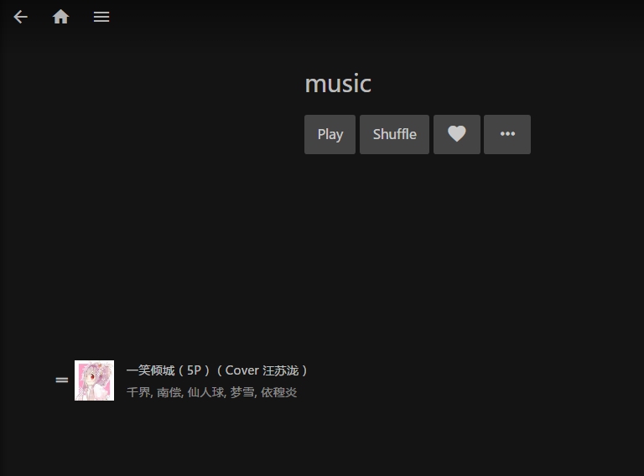Viewport: 644px width, 476px height.
Task: Expand the side drawer with three-line icon
Action: pos(101,17)
